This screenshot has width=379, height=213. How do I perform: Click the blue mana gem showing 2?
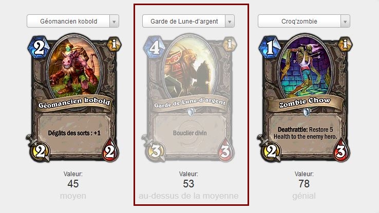(39, 47)
